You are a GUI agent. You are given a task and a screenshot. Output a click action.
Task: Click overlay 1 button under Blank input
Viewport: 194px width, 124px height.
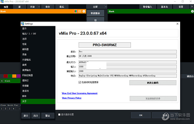coord(2,109)
